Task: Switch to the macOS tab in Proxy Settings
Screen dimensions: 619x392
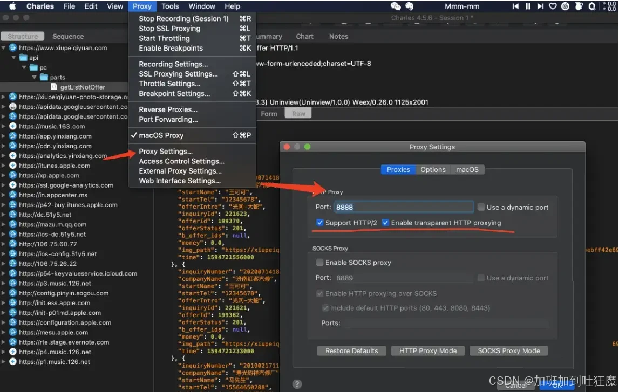Action: (467, 169)
